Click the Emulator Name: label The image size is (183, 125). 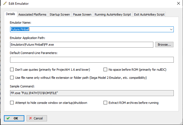point(20,23)
